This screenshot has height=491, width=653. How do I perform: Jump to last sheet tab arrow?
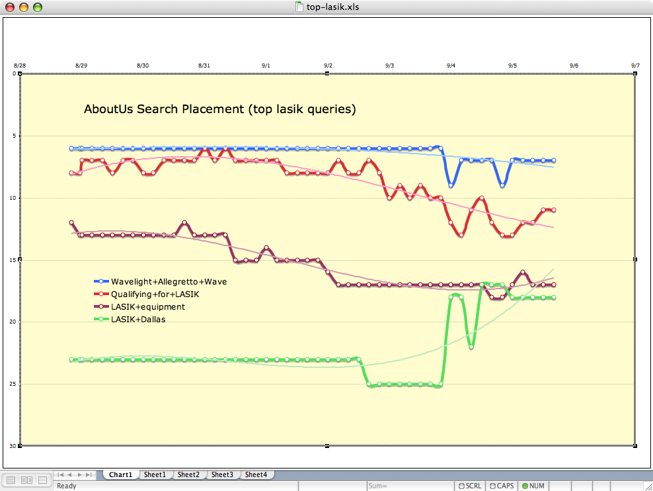(x=89, y=474)
